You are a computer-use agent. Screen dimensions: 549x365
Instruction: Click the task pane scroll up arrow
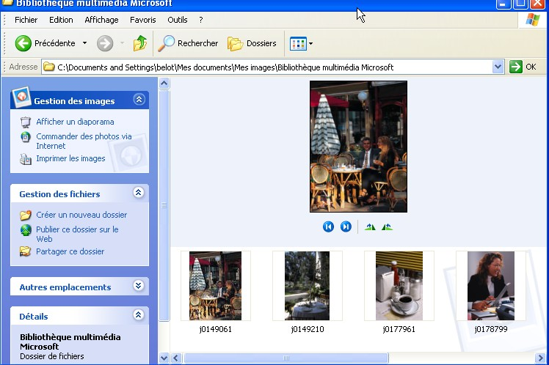(x=164, y=84)
